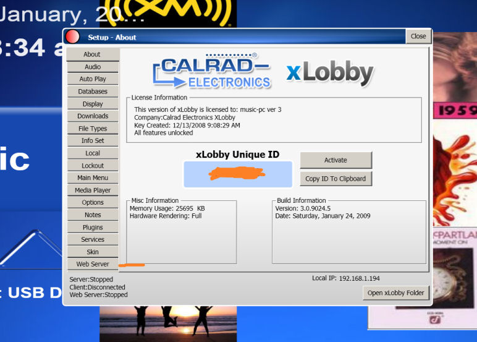
Task: Open the Web Server tab
Action: [92, 264]
